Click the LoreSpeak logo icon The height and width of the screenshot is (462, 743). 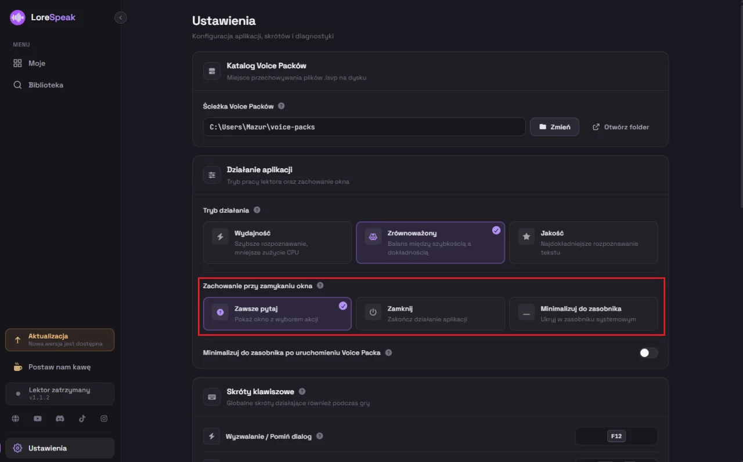(17, 17)
